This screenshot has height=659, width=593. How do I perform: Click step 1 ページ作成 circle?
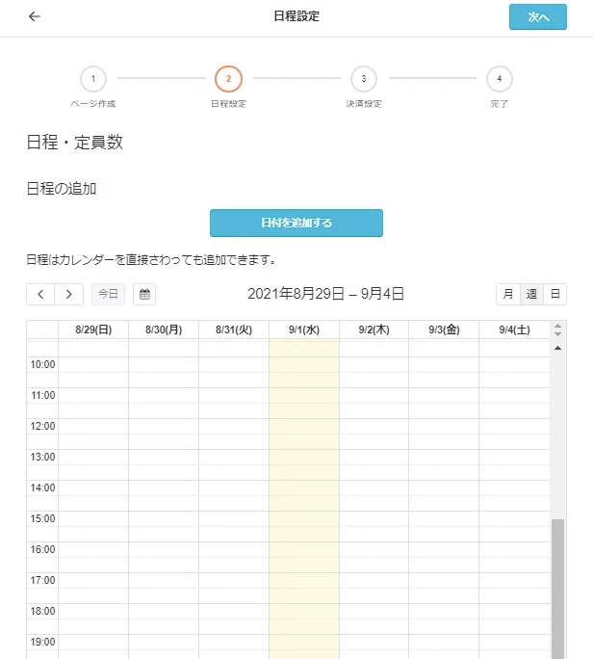(93, 79)
